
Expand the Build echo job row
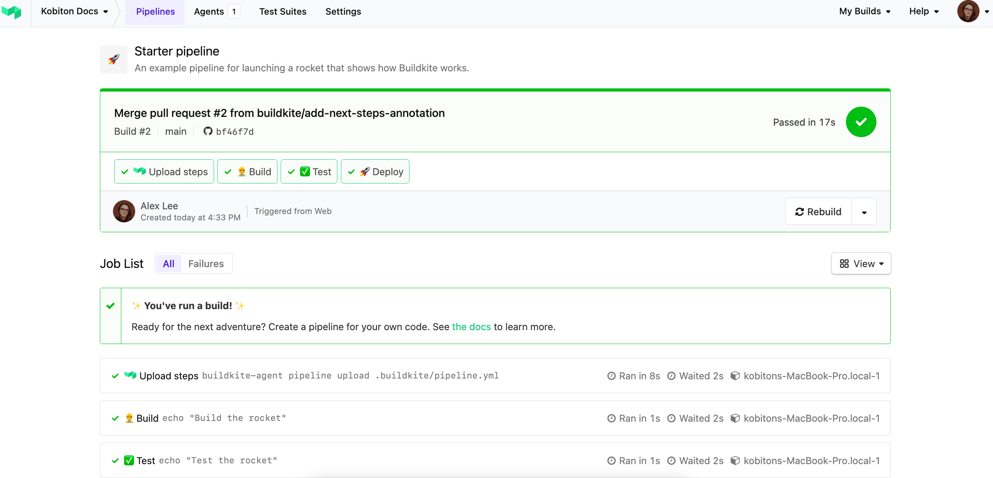[495, 418]
